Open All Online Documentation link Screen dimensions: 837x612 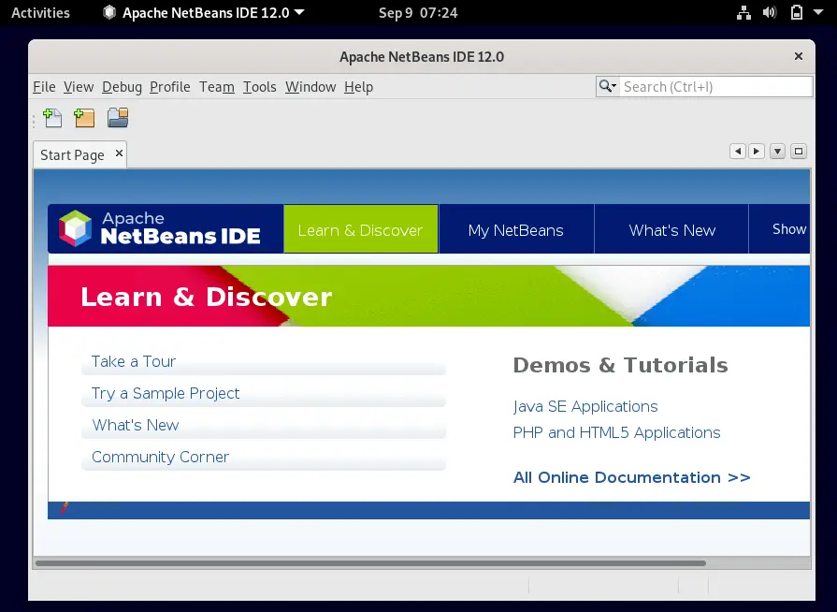(632, 477)
